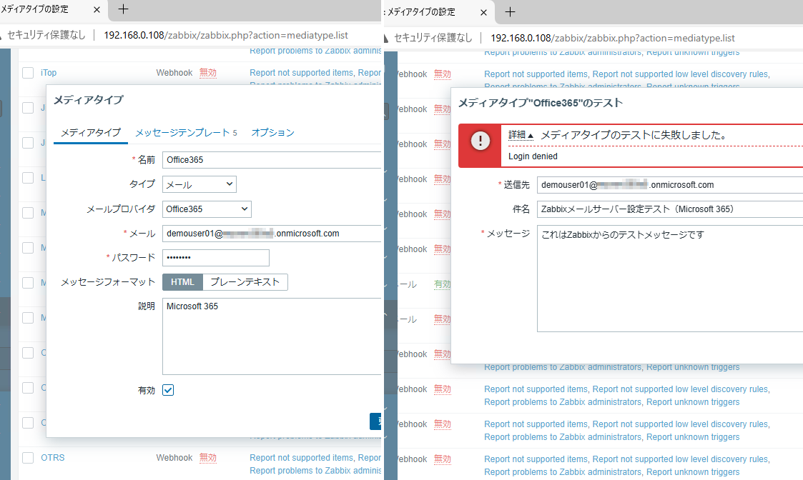Click the Login denied error text
The width and height of the screenshot is (803, 480).
coord(533,156)
